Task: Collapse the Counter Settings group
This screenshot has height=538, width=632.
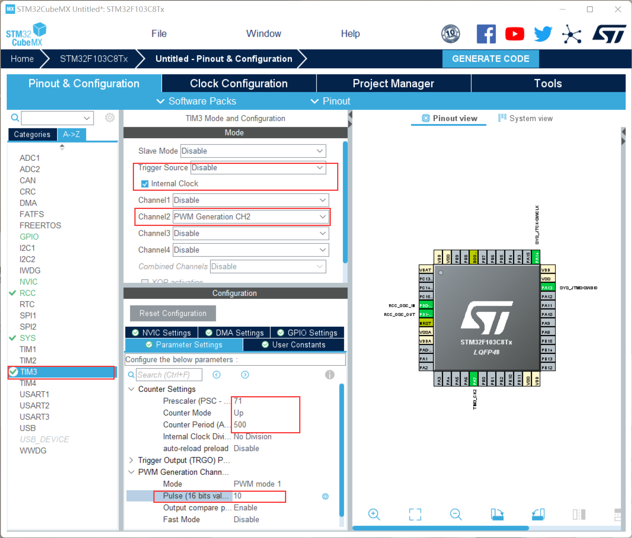Action: (131, 389)
